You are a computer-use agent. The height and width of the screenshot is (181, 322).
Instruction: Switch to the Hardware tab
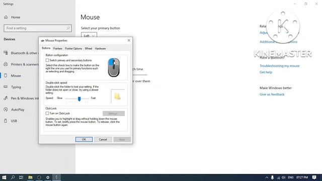click(x=100, y=49)
